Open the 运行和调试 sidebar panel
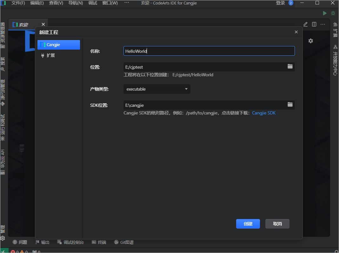Viewport: 339px width, 253px height. (3, 127)
